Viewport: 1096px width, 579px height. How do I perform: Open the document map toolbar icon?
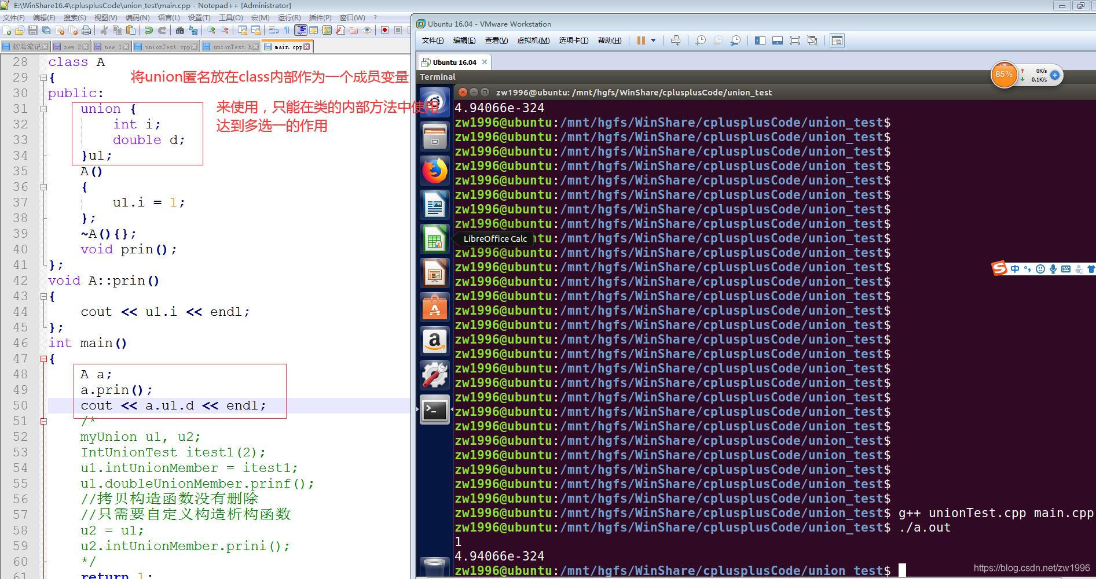327,30
